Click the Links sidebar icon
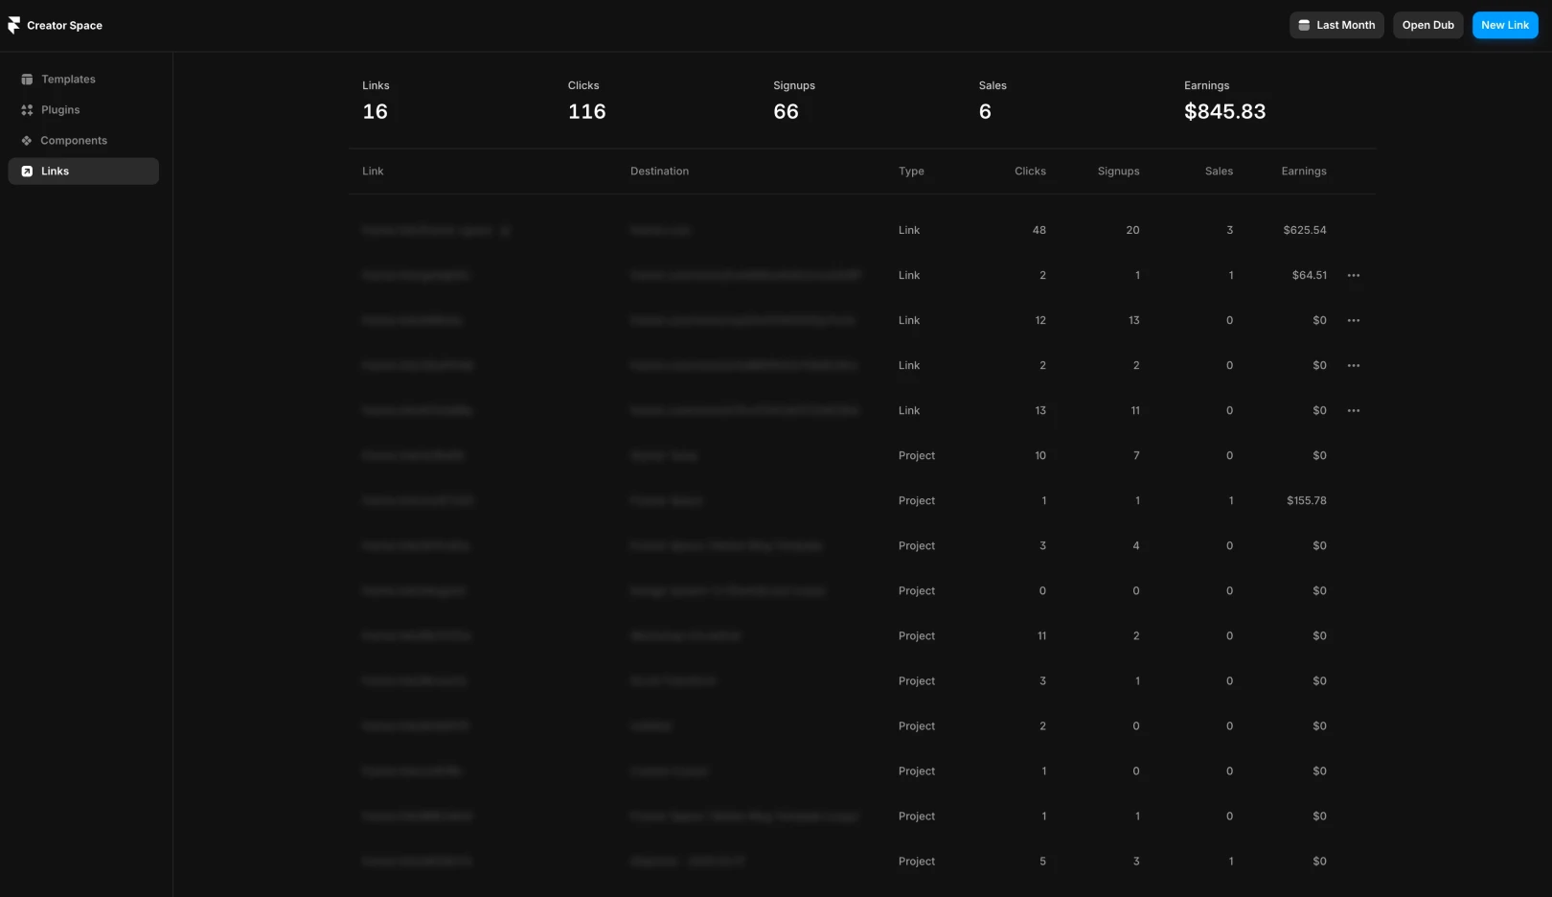The width and height of the screenshot is (1552, 897). pos(27,172)
